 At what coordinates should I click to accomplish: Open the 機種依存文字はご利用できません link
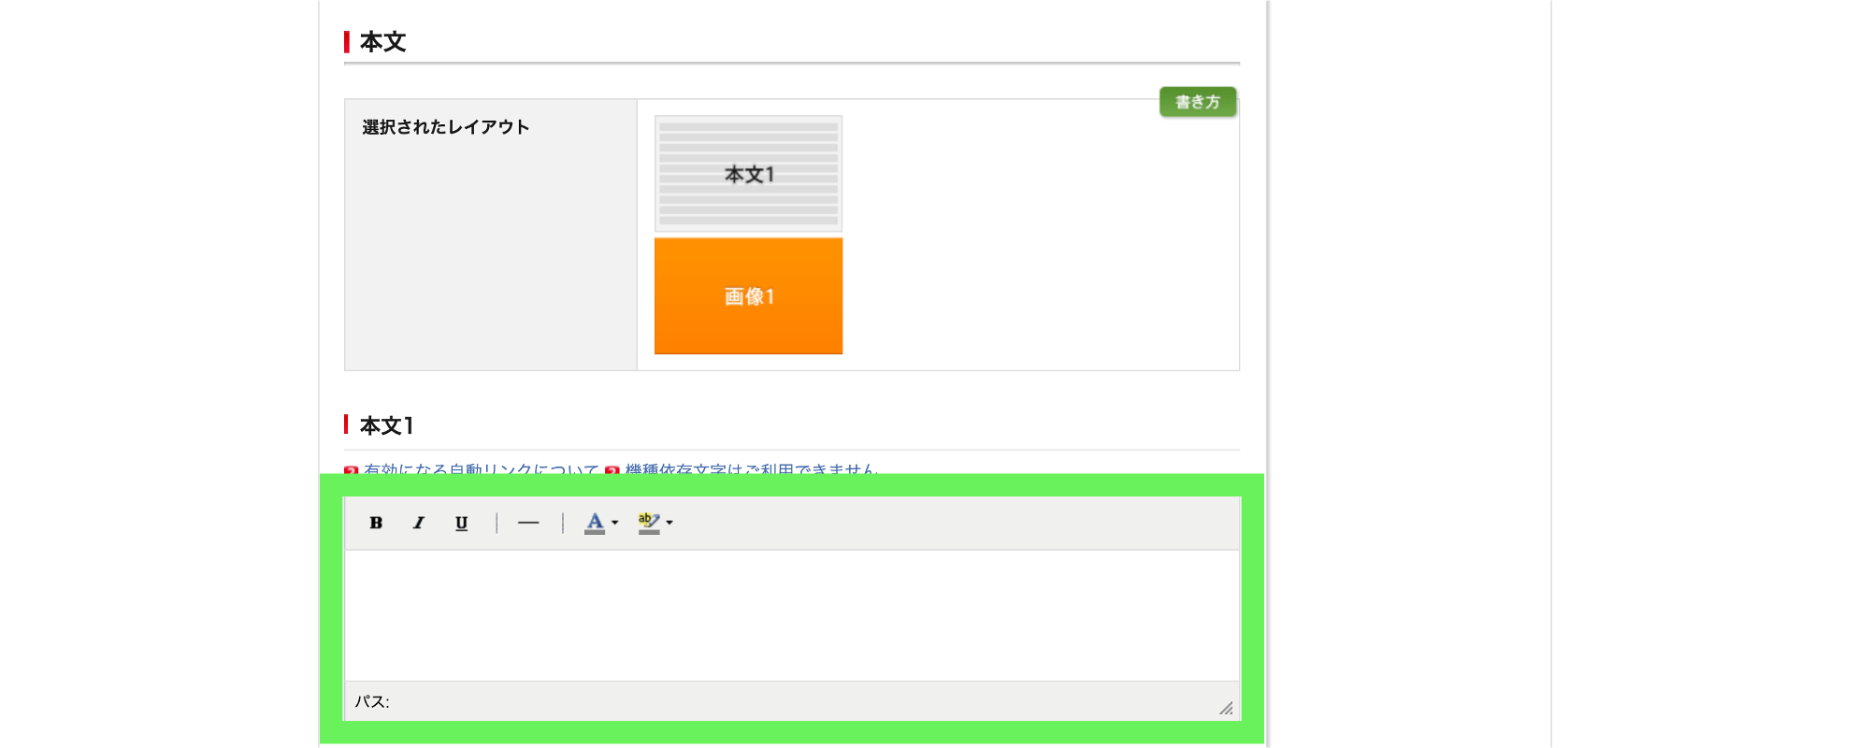(x=750, y=468)
